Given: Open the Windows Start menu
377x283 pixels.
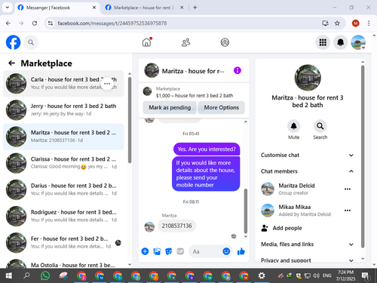Looking at the screenshot, I should point(9,275).
